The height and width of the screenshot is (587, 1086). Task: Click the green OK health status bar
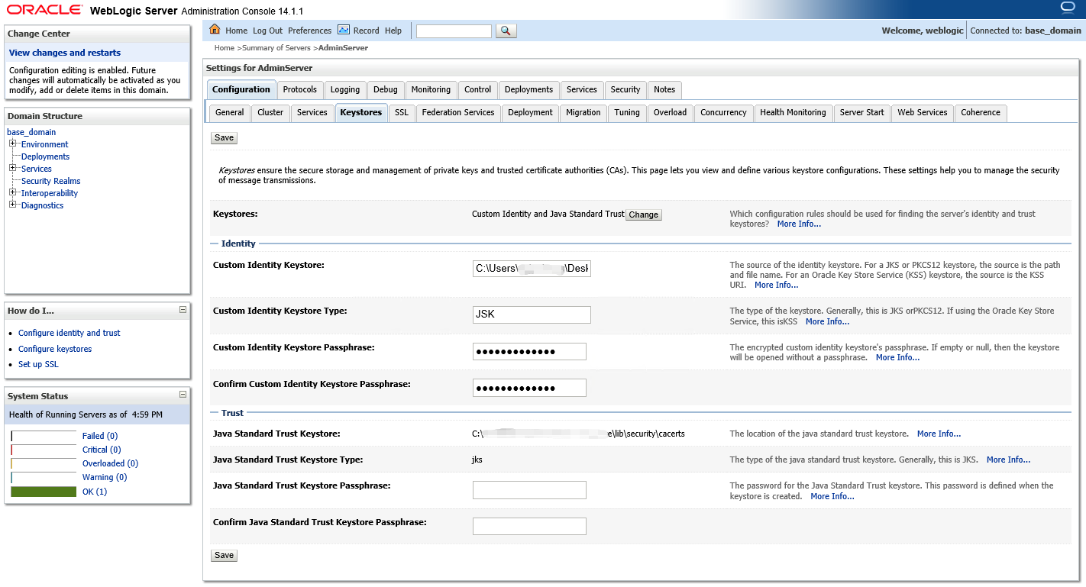(44, 491)
